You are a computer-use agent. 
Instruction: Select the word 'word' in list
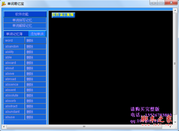tap(14, 40)
